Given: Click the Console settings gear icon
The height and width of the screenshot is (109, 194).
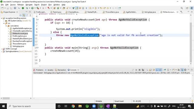Looking at the screenshot, I should pyautogui.click(x=185, y=70).
